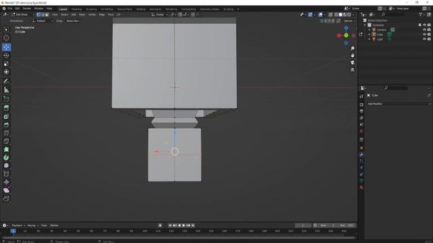Select the Poly Build tool

6,149
